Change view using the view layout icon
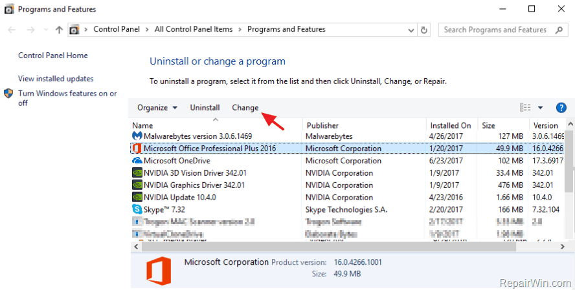575x290 pixels. (525, 107)
